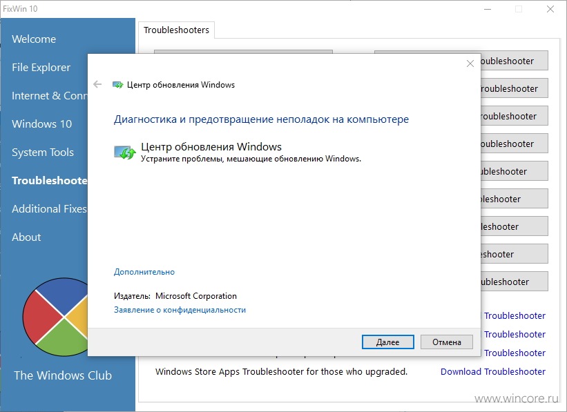Select Troubleshooters section in FixWin sidebar
The height and width of the screenshot is (412, 567).
[50, 180]
